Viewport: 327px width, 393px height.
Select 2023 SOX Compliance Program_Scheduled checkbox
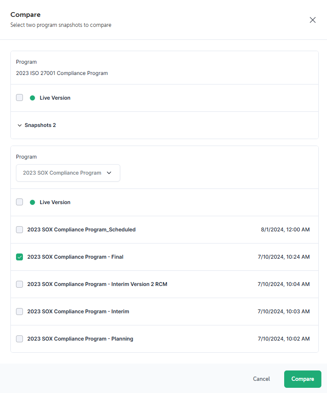tap(19, 230)
